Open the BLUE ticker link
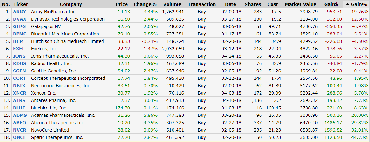 19,108
